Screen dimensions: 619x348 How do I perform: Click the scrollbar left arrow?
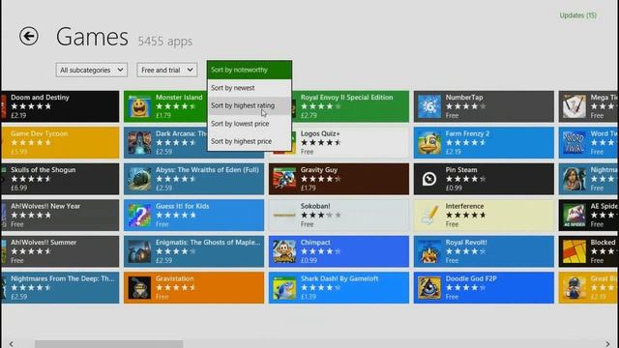pyautogui.click(x=11, y=344)
